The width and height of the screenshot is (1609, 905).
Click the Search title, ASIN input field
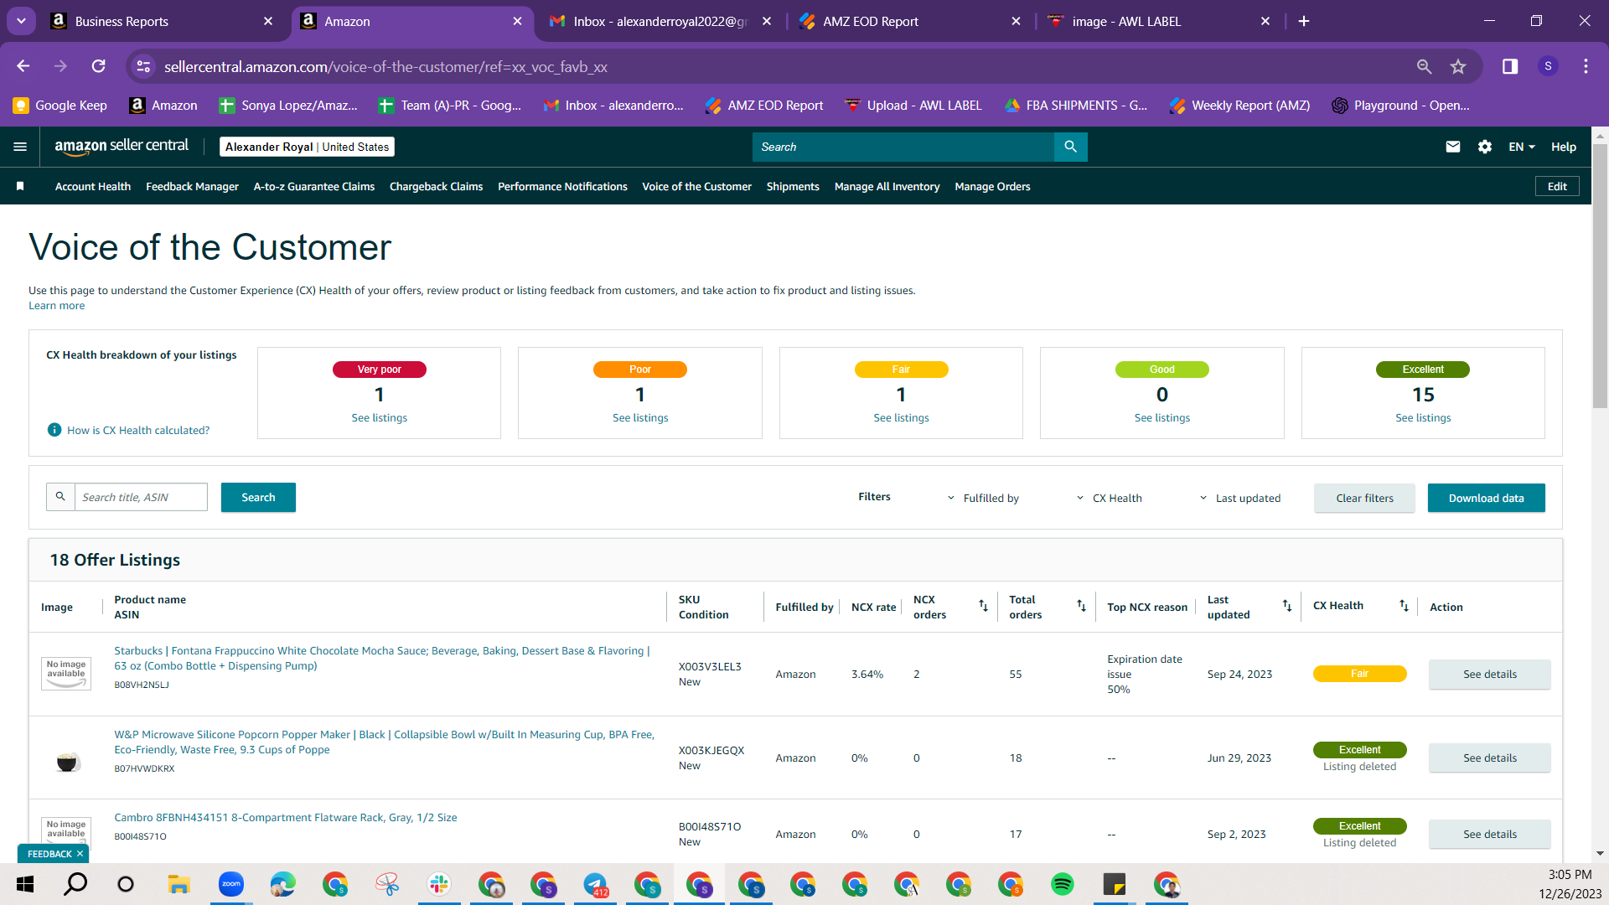pos(141,497)
